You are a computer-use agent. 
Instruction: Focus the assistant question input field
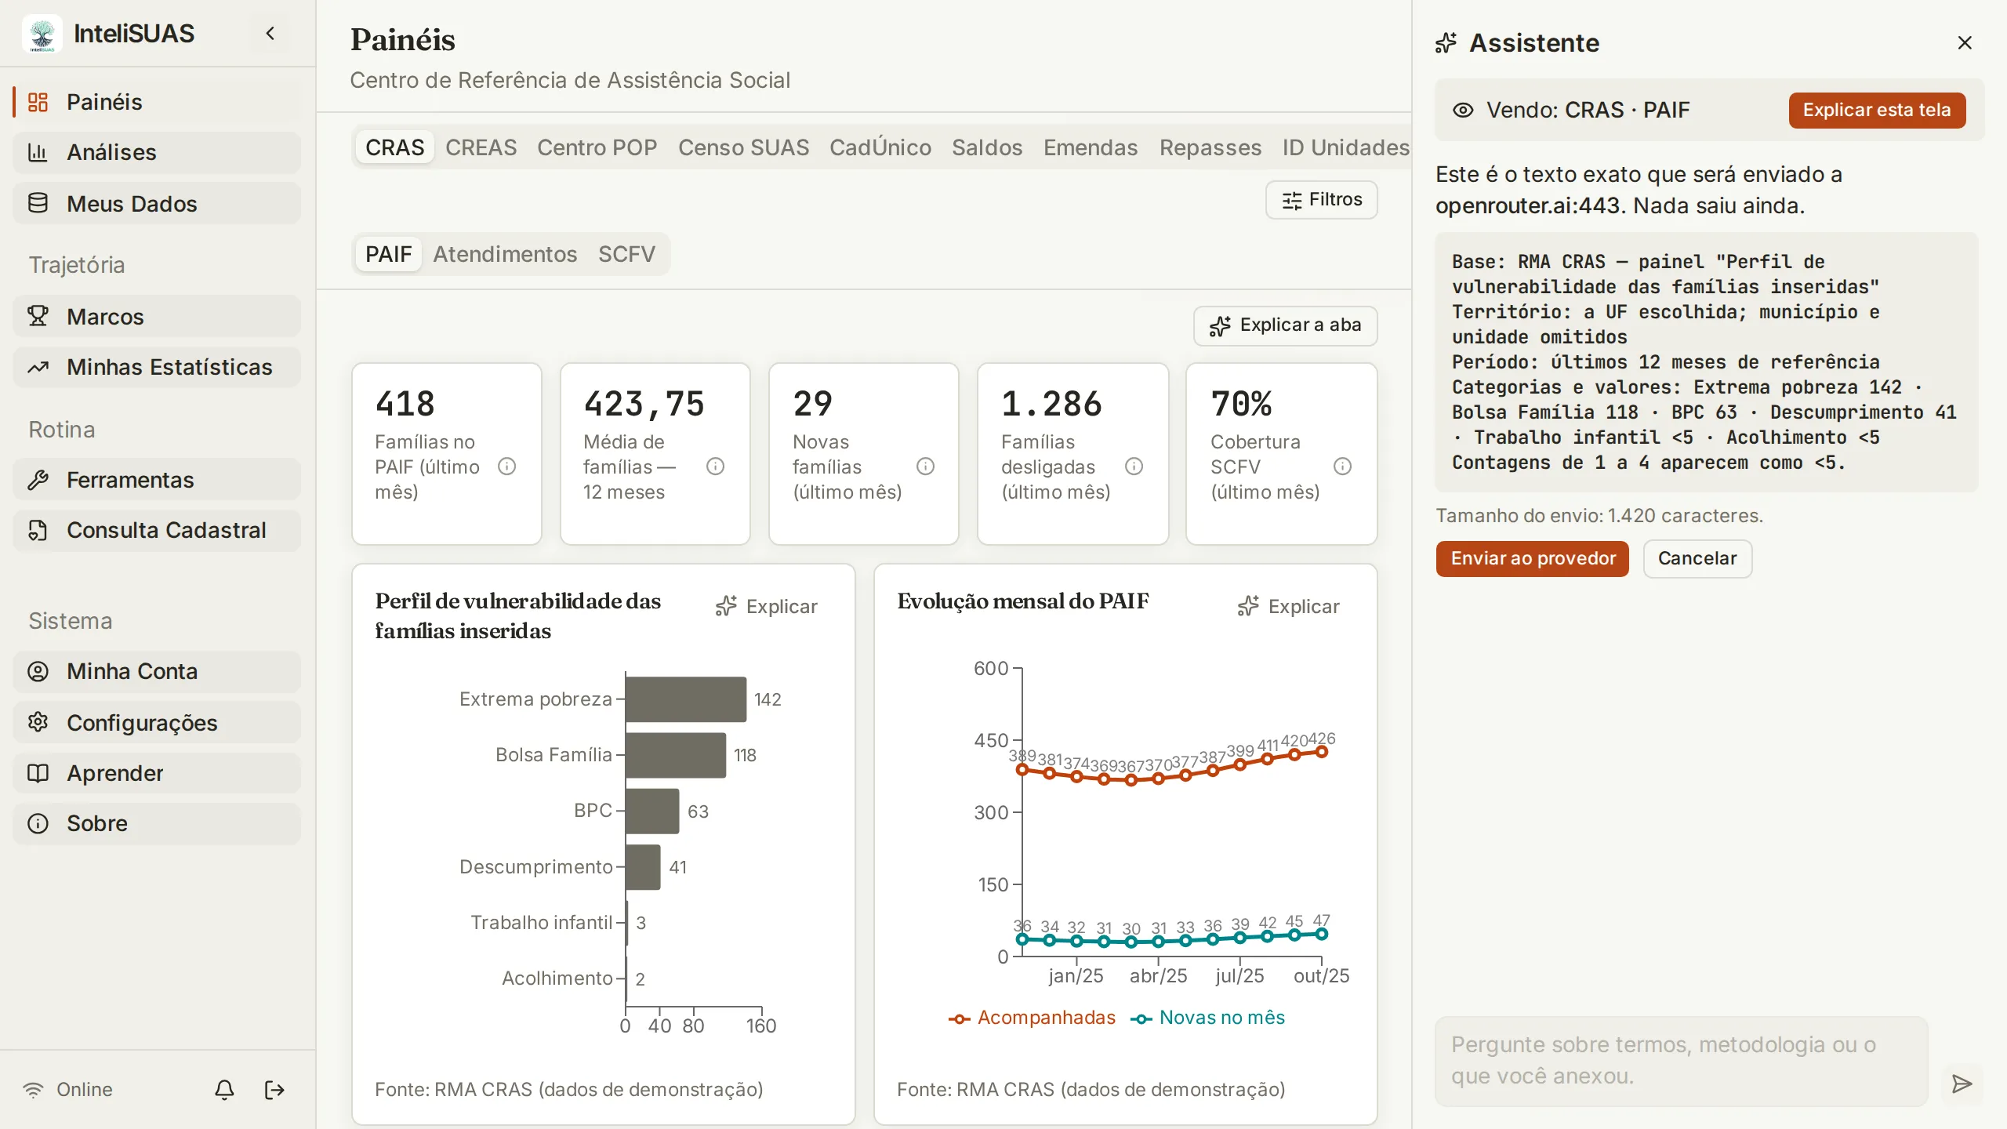(x=1681, y=1062)
